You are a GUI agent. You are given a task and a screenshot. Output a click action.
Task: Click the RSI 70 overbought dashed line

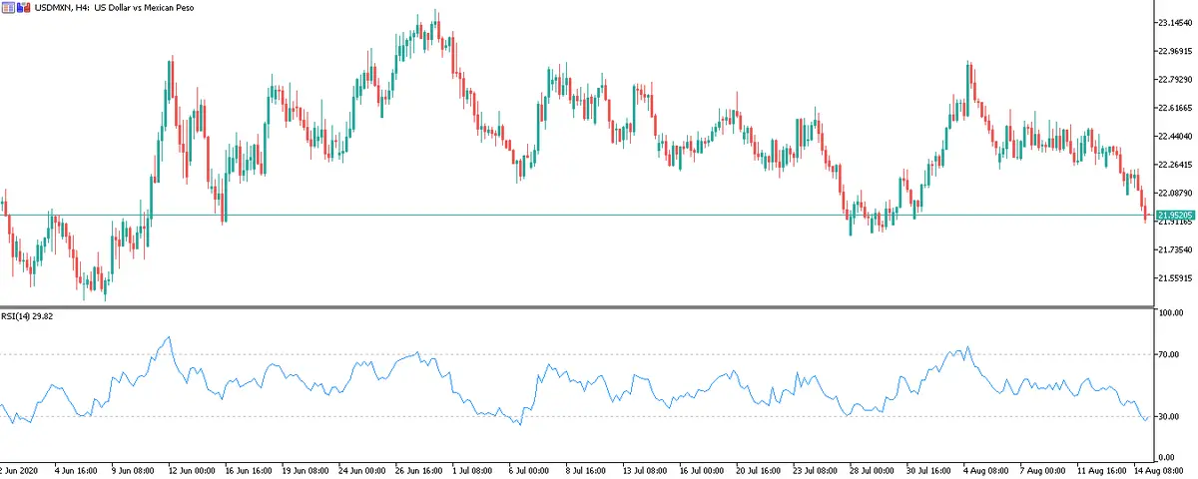coord(599,354)
